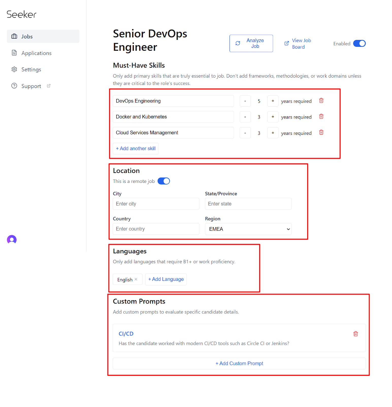This screenshot has height=407, width=392.
Task: Click the Seeker logo
Action: click(22, 14)
